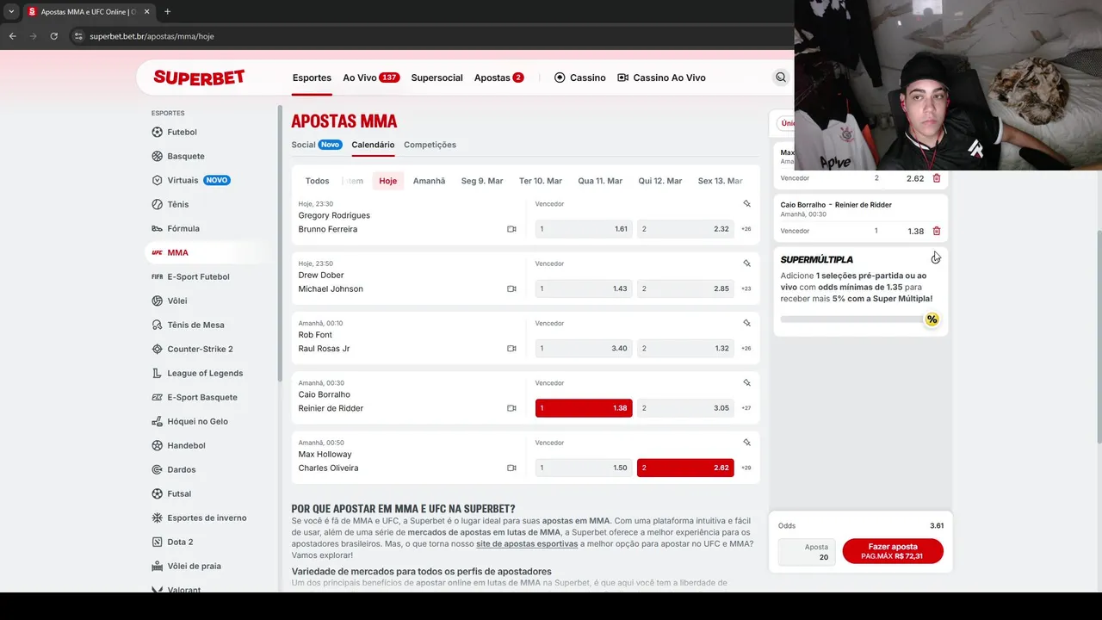Expand +26 markets for Gregory Rodrigues fight
The image size is (1102, 620).
[x=746, y=229]
